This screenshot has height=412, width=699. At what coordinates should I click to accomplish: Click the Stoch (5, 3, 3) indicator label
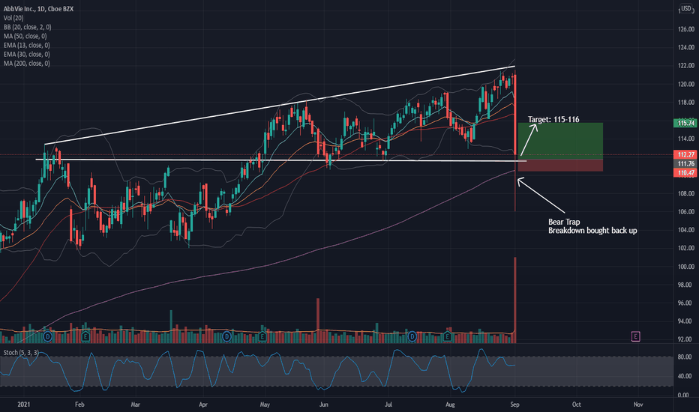pos(21,353)
